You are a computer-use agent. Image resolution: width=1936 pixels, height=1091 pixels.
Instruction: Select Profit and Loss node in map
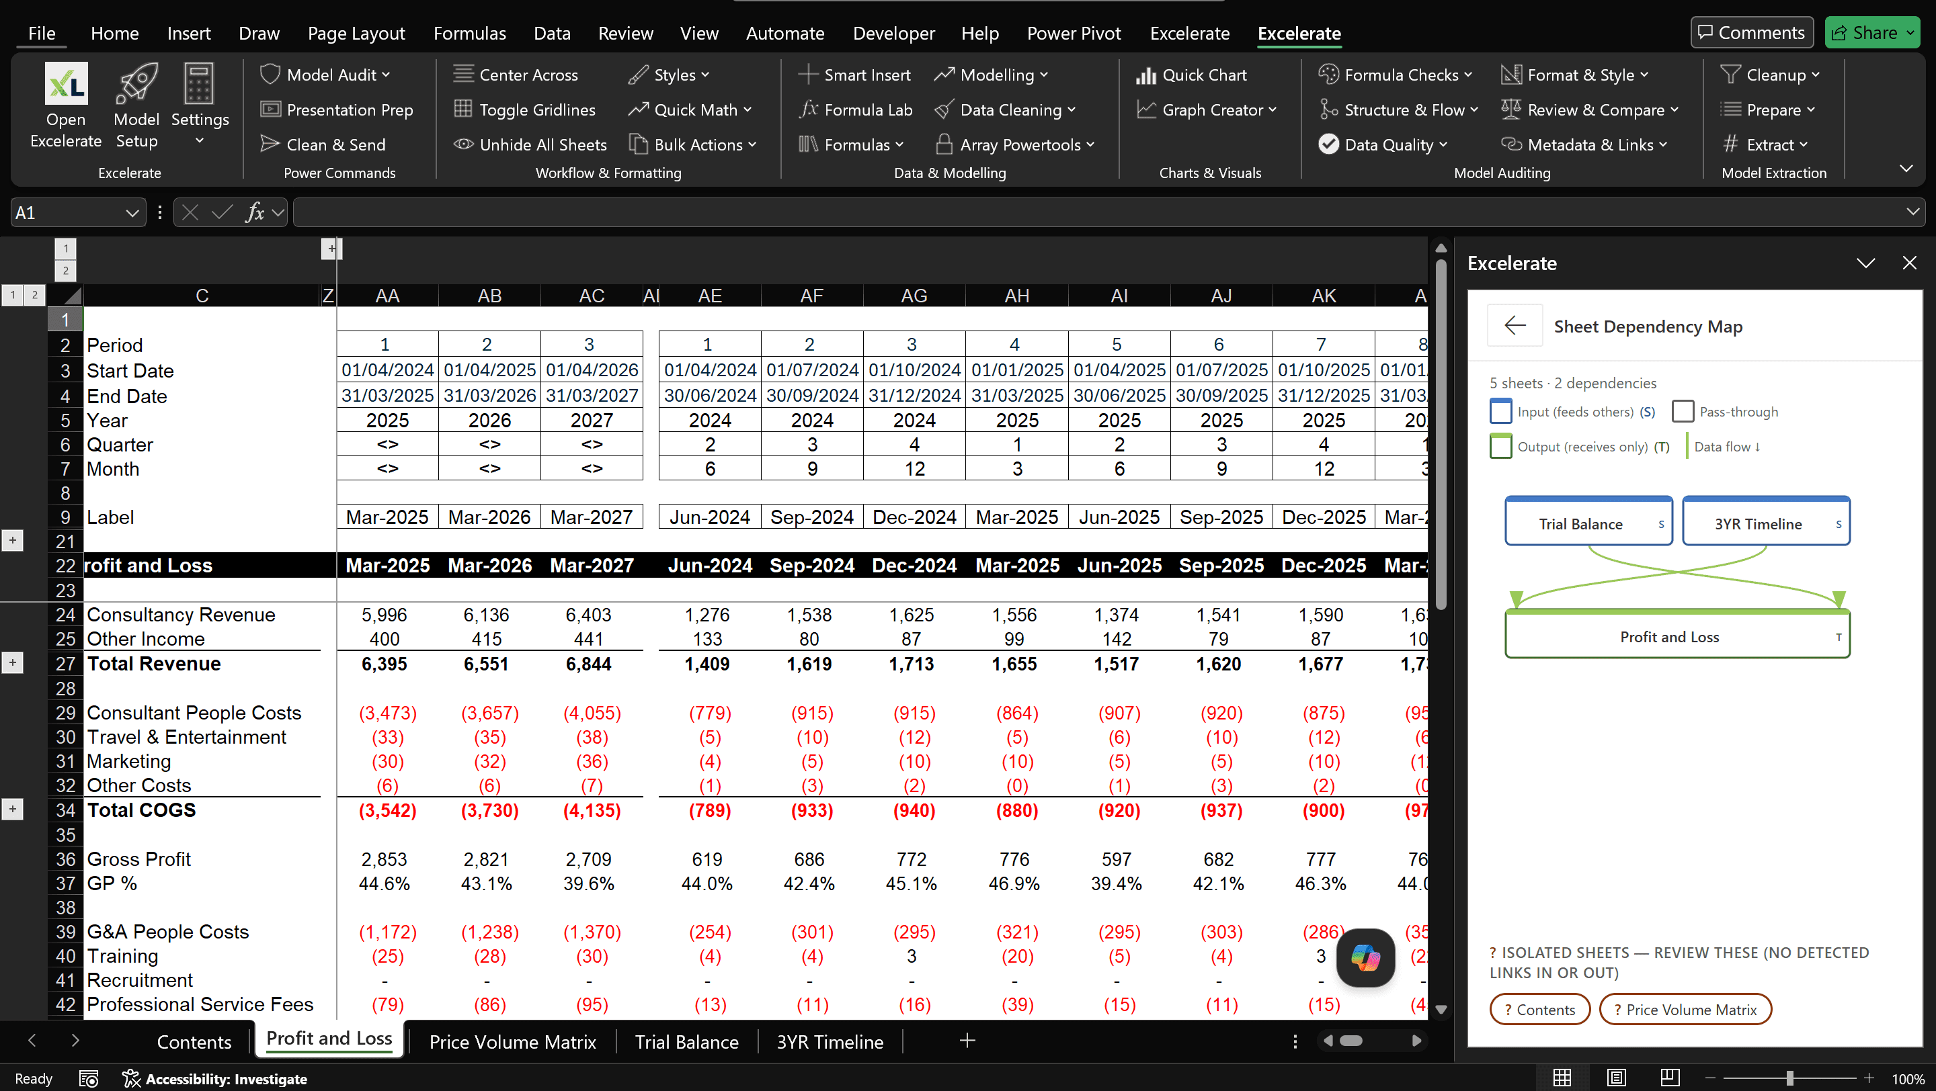1677,634
